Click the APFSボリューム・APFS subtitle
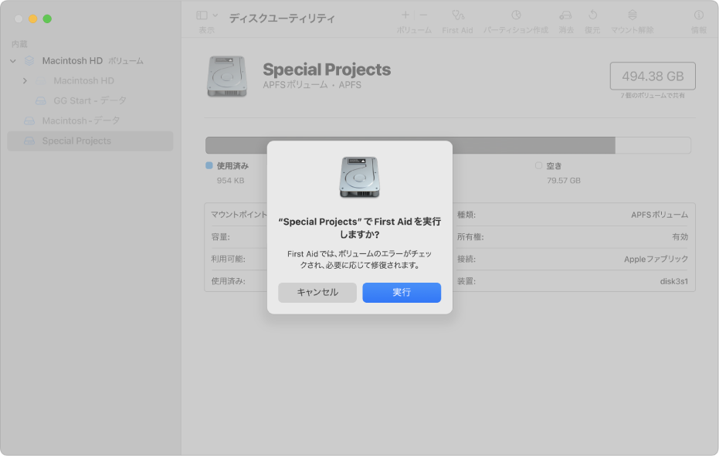 coord(312,85)
